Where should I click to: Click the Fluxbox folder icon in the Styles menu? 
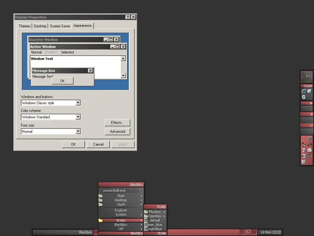146,212
